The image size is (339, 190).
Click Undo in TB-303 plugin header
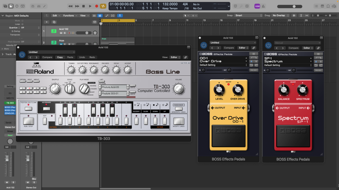pos(82,57)
